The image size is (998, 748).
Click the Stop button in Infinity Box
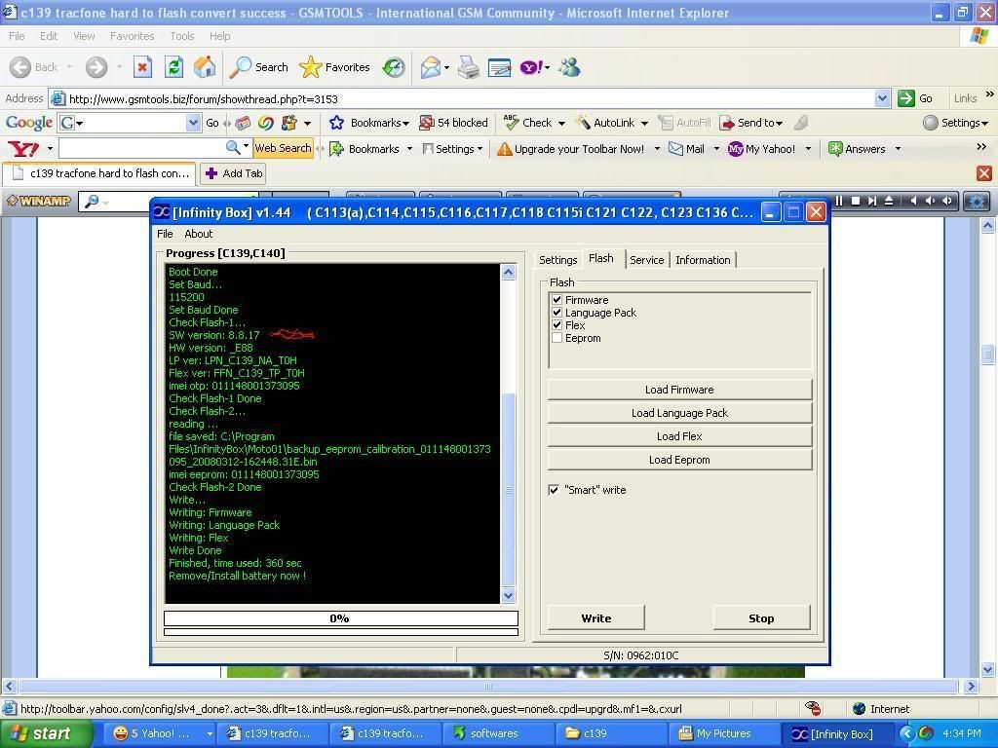pos(761,617)
